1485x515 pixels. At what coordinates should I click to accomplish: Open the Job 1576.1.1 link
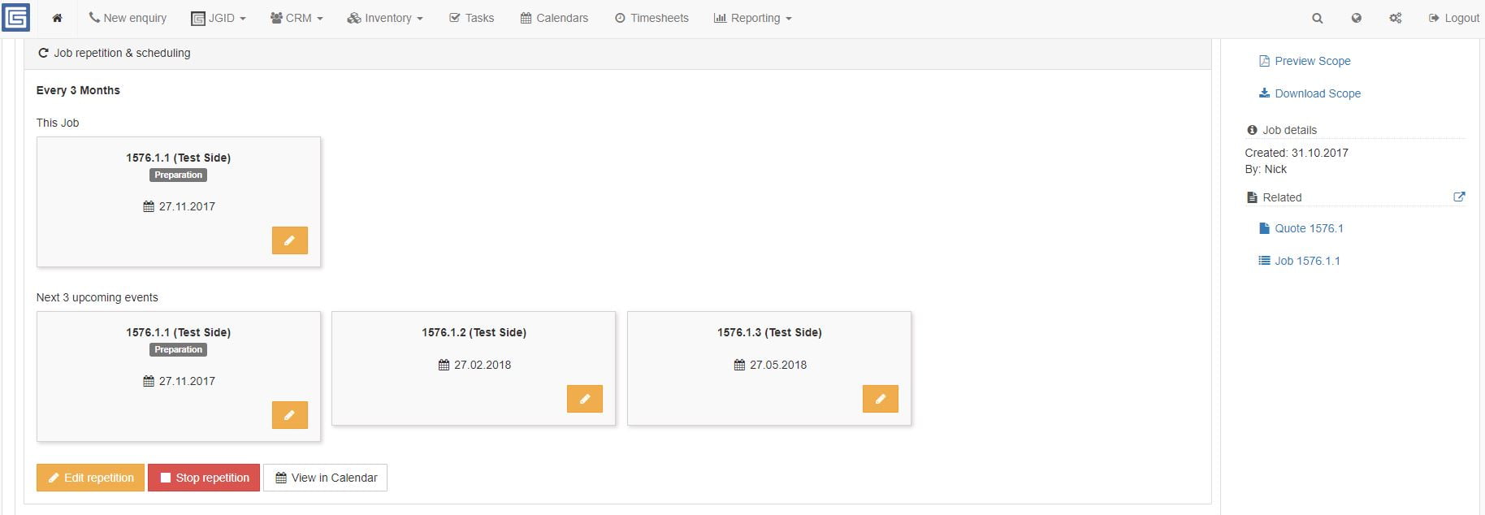(1307, 261)
